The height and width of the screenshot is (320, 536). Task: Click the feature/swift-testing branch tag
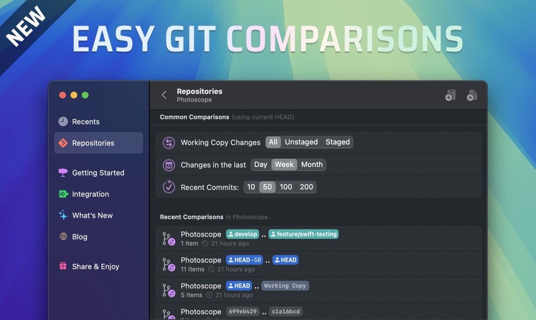coord(303,234)
